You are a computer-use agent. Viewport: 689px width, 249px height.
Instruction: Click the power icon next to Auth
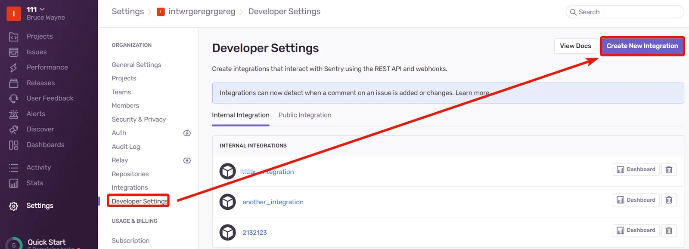pos(187,133)
